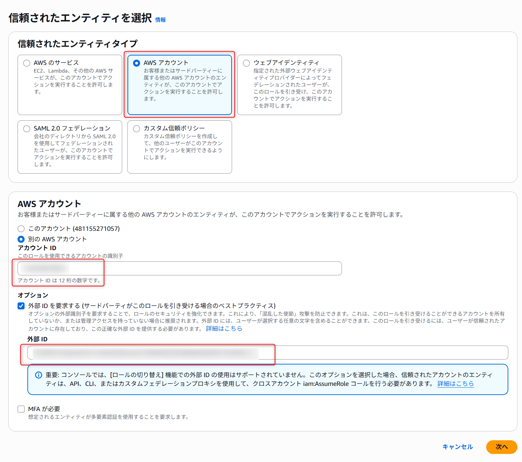
Task: Select the AWS のサービス entity type
Action: coord(27,63)
